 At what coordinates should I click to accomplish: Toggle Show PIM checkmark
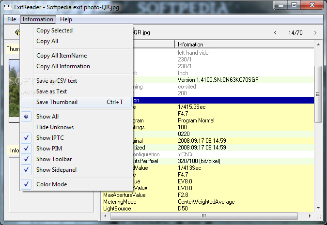[77, 149]
